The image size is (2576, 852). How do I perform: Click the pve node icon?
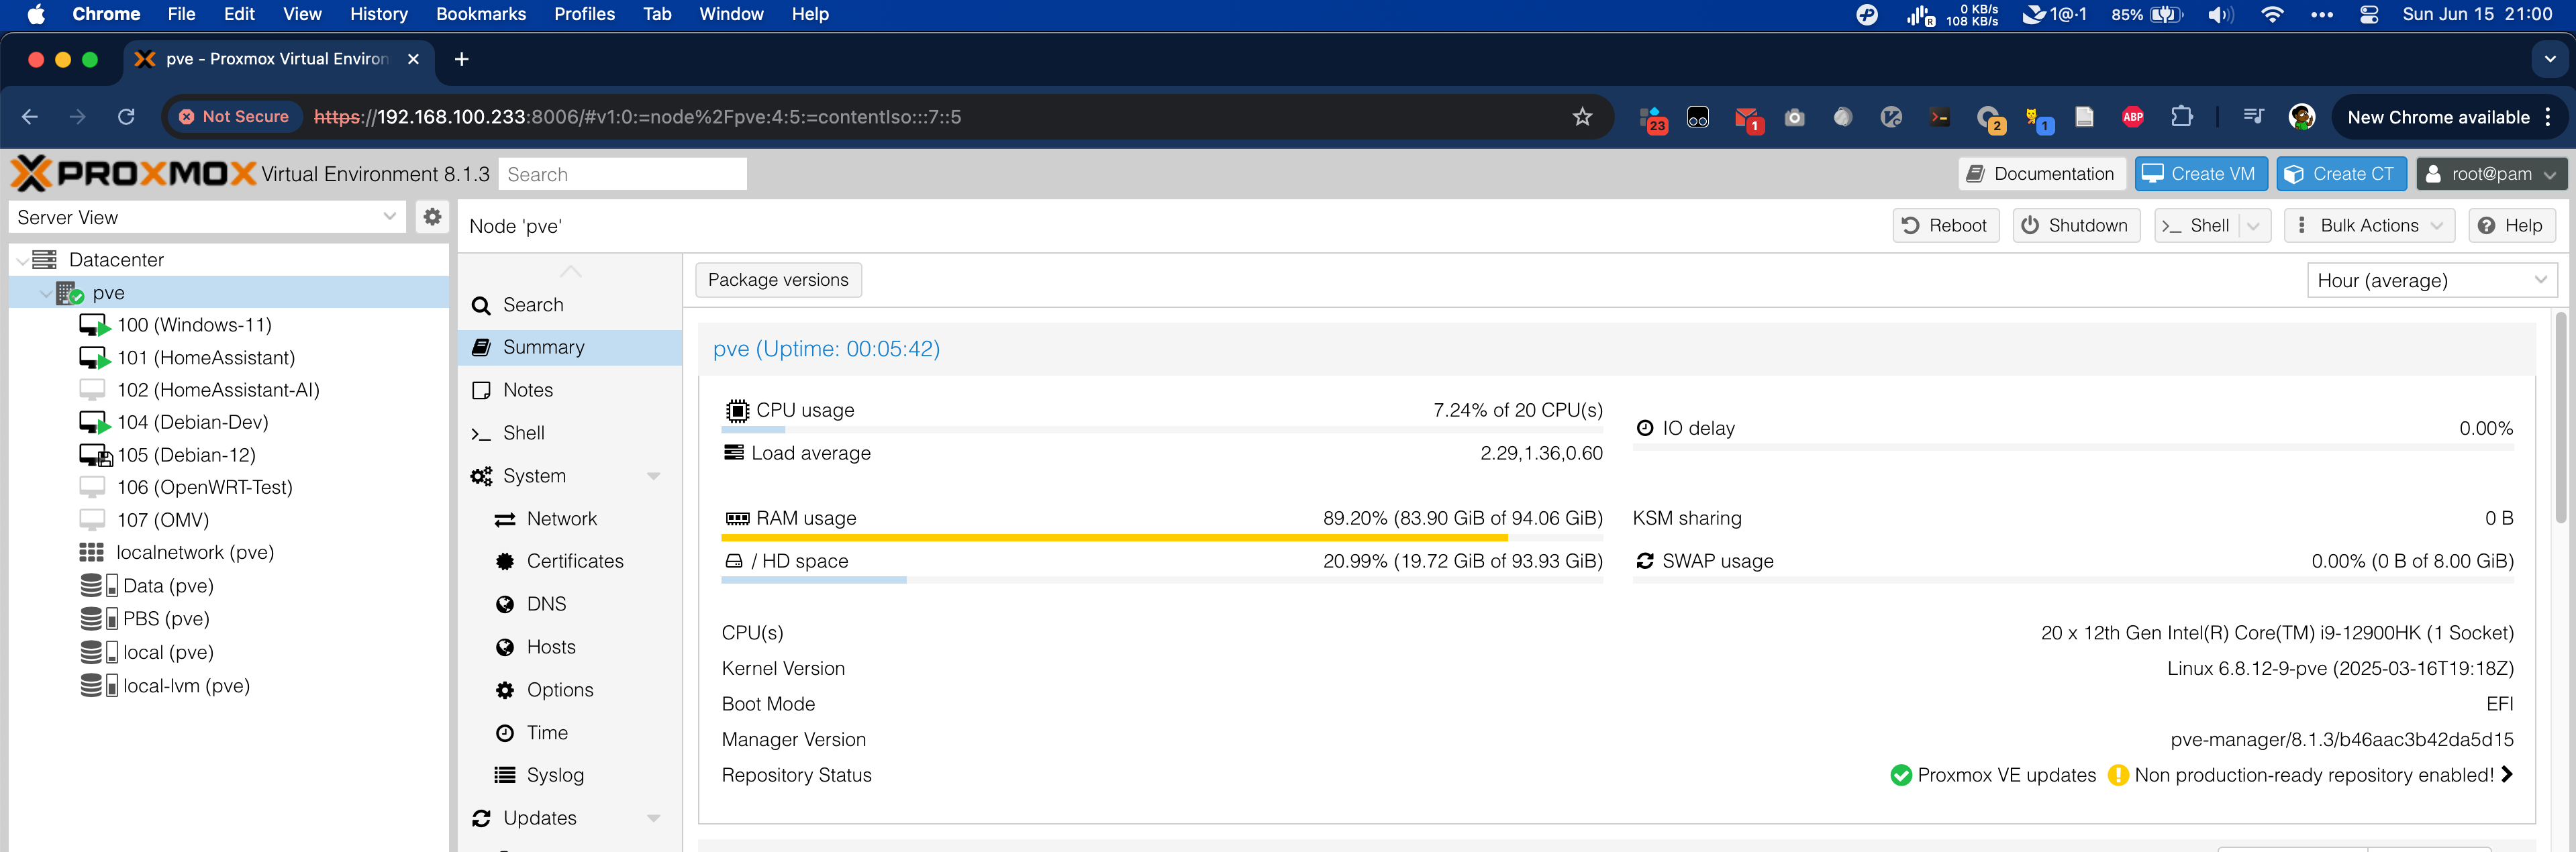pos(69,293)
